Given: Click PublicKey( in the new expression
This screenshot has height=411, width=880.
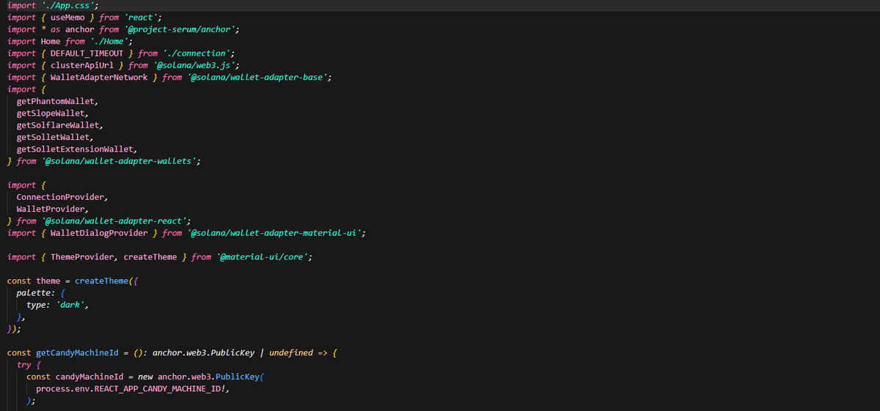Looking at the screenshot, I should [240, 377].
